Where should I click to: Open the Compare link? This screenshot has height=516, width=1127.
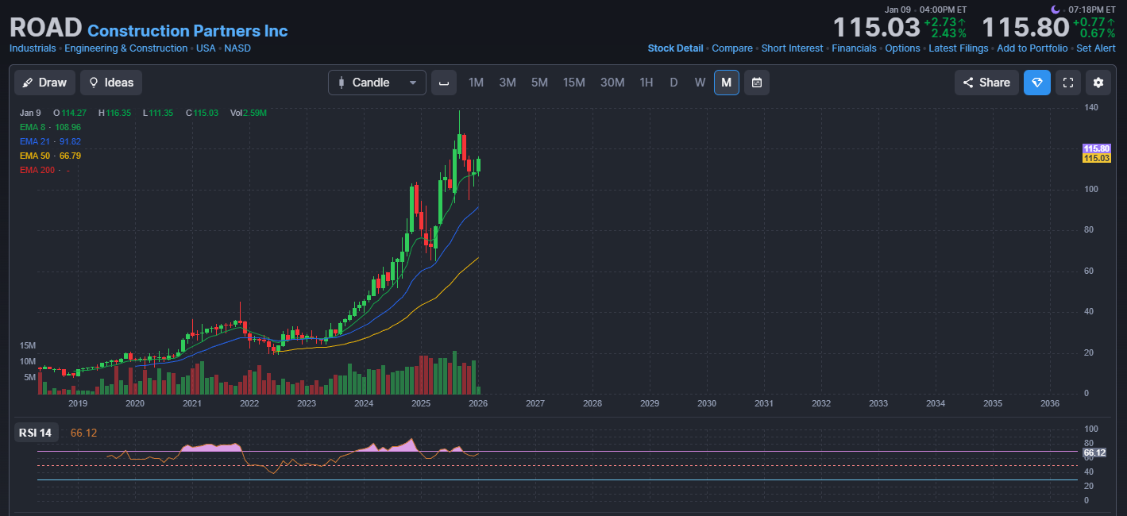(x=732, y=48)
